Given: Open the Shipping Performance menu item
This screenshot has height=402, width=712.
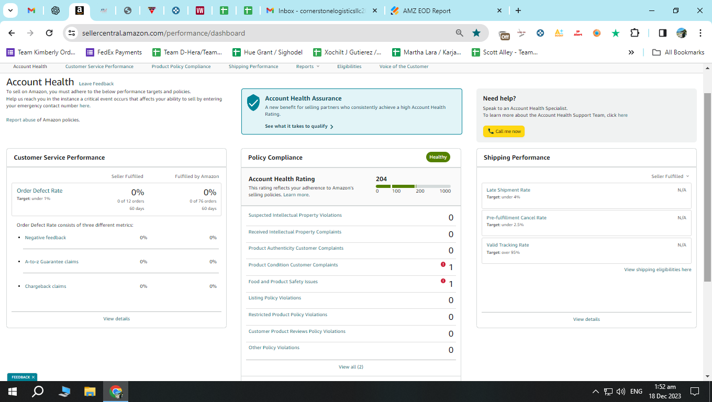Looking at the screenshot, I should click(253, 66).
